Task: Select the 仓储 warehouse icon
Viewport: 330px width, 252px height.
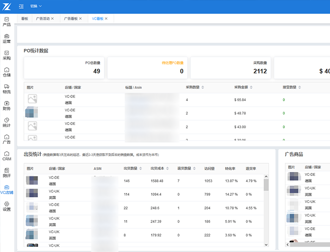Action: 6,72
